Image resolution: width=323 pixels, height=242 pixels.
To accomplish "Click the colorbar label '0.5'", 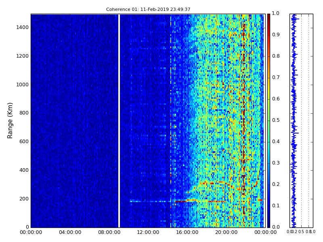I will click(276, 120).
